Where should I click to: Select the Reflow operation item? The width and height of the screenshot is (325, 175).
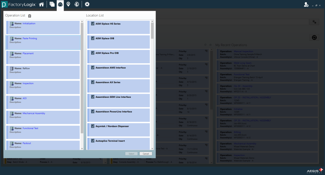(26, 68)
